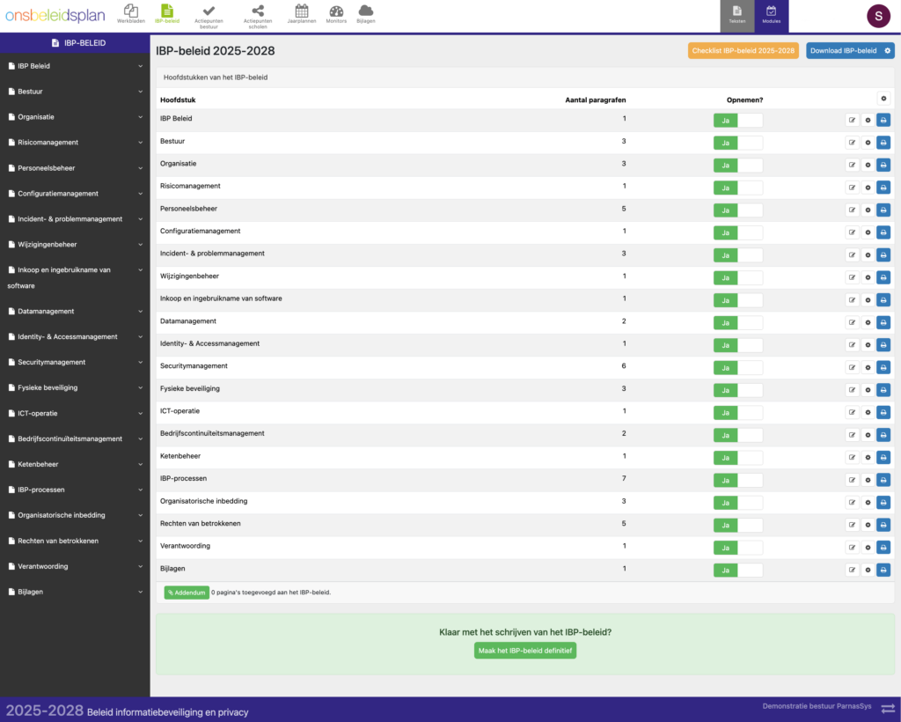Open Actiepunten bestuur via the checkmark icon
This screenshot has height=722, width=901.
(x=209, y=12)
